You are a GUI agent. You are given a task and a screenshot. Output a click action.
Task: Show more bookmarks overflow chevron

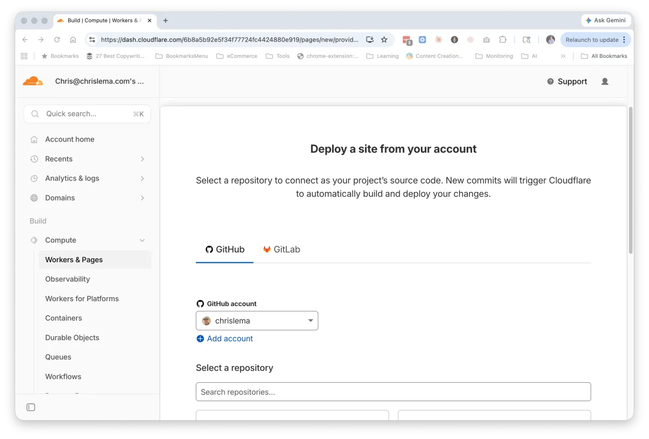click(x=563, y=56)
